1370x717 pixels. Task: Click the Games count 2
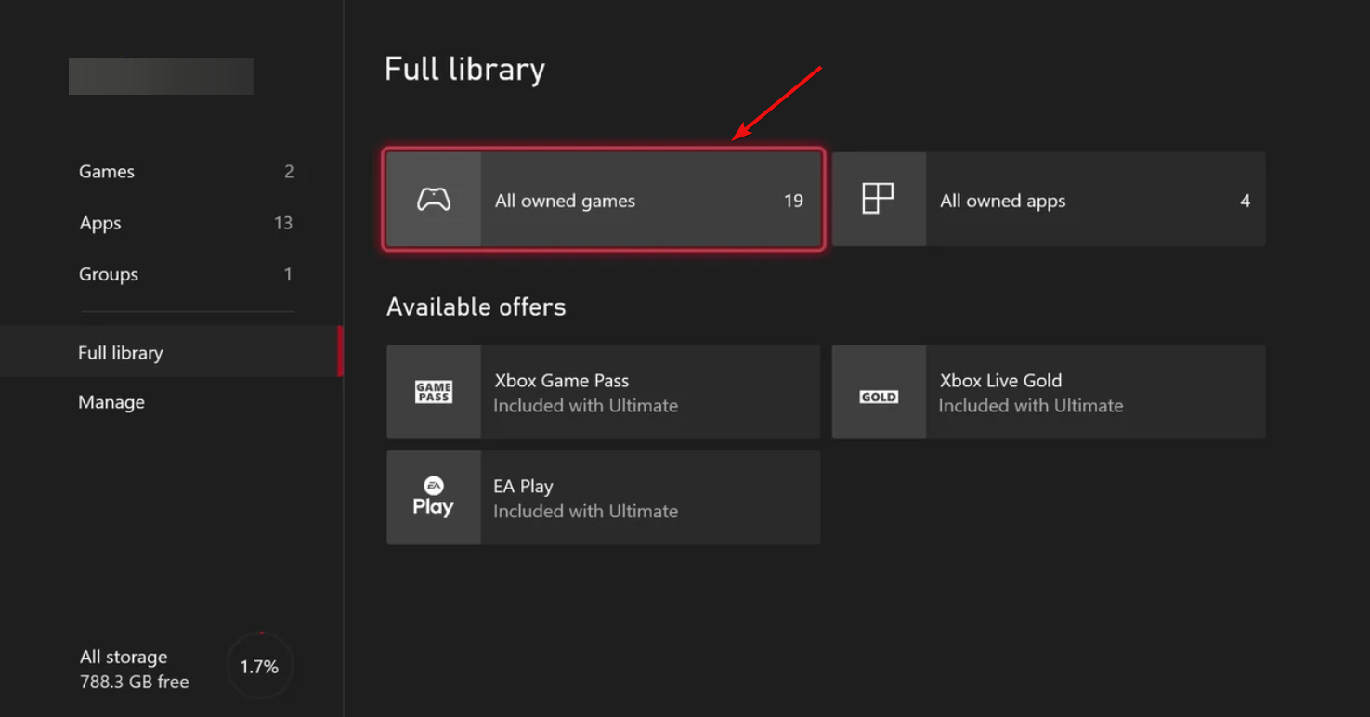(289, 172)
